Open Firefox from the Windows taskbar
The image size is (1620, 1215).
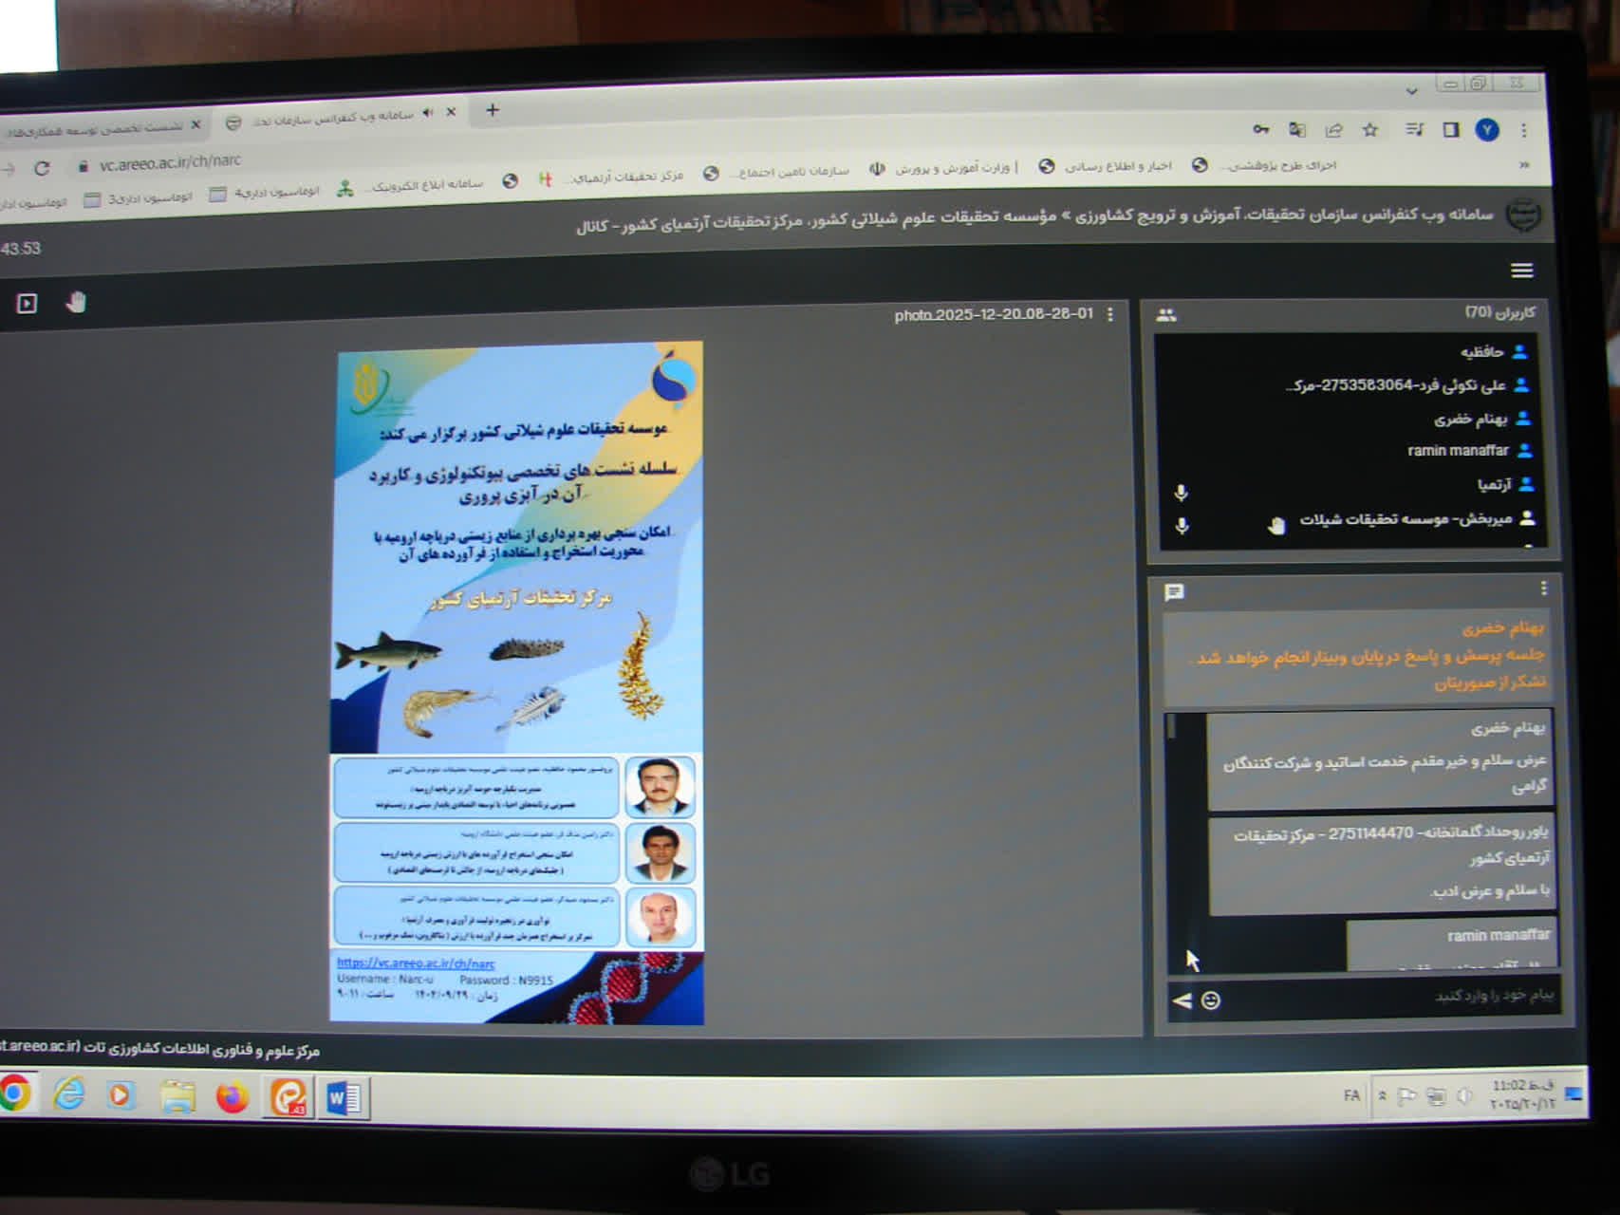pos(232,1097)
